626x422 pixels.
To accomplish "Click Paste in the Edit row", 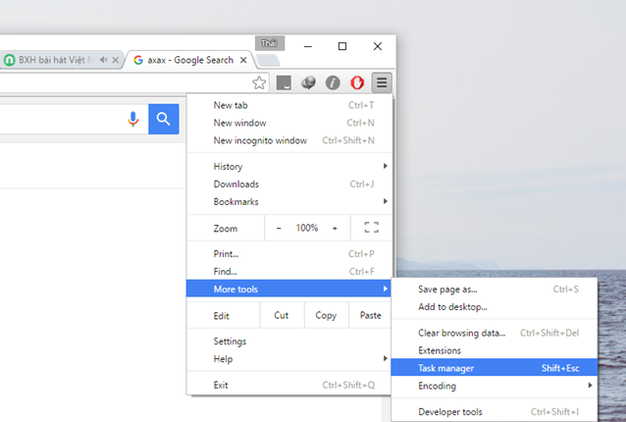I will click(371, 315).
